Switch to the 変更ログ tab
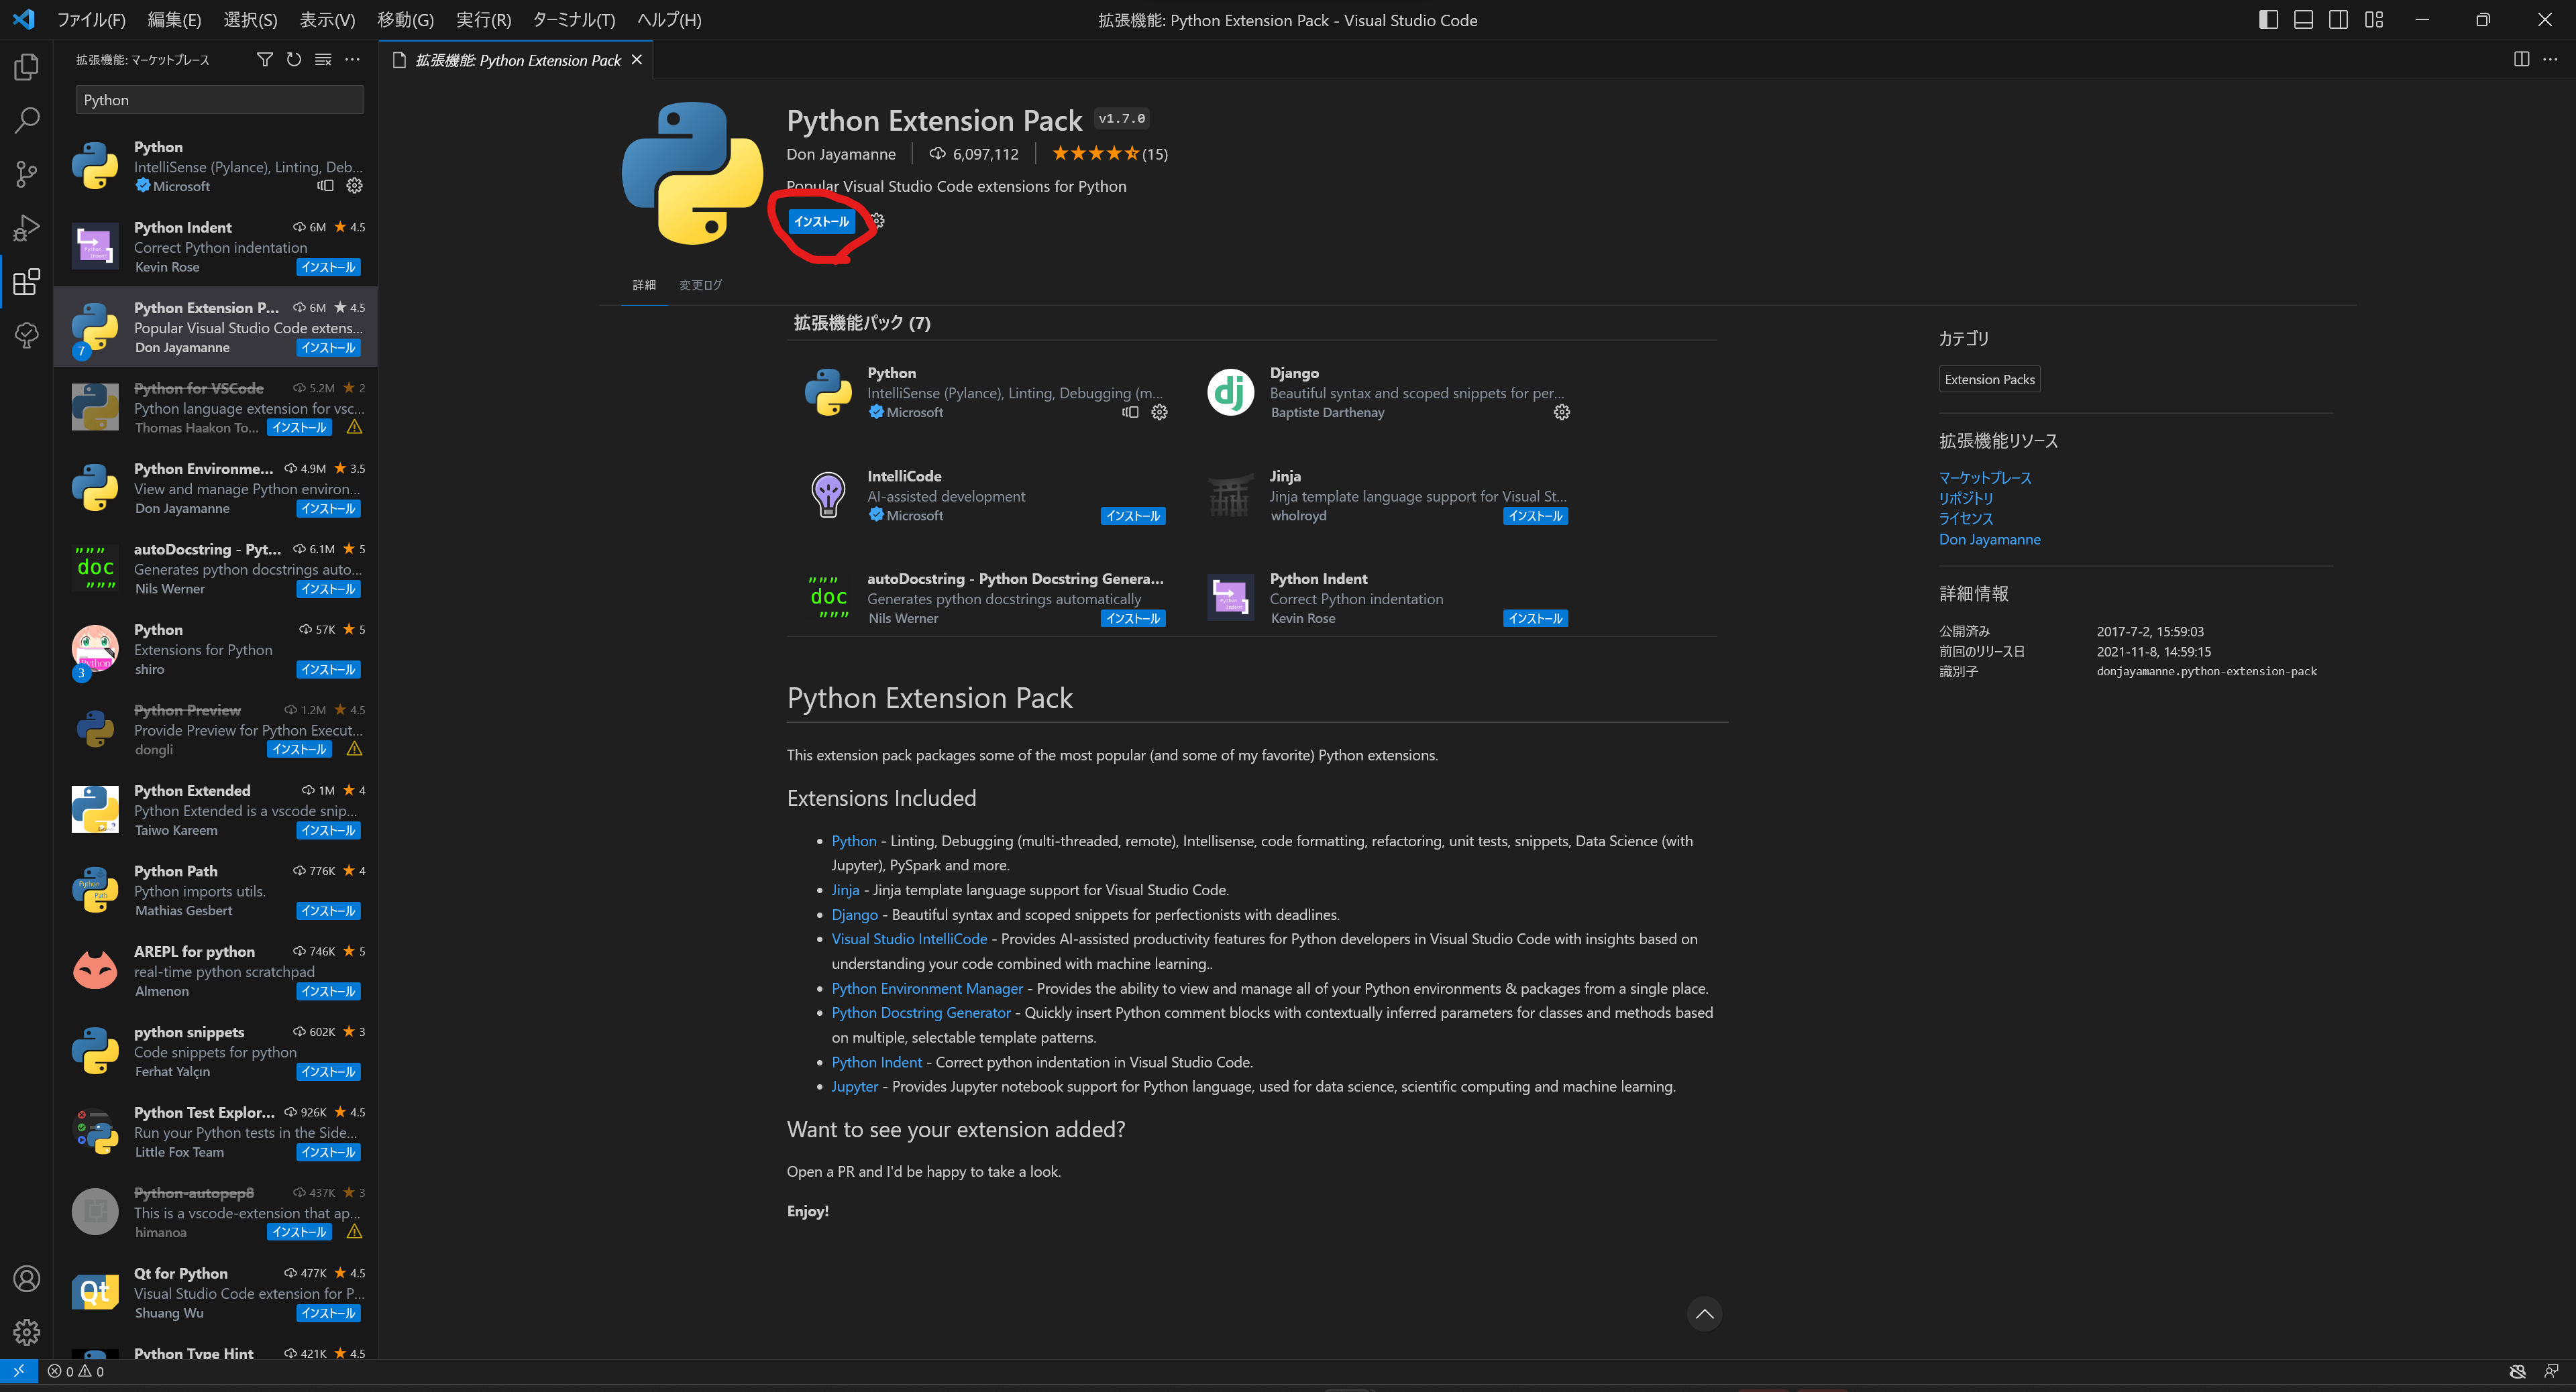This screenshot has width=2576, height=1392. coord(700,285)
